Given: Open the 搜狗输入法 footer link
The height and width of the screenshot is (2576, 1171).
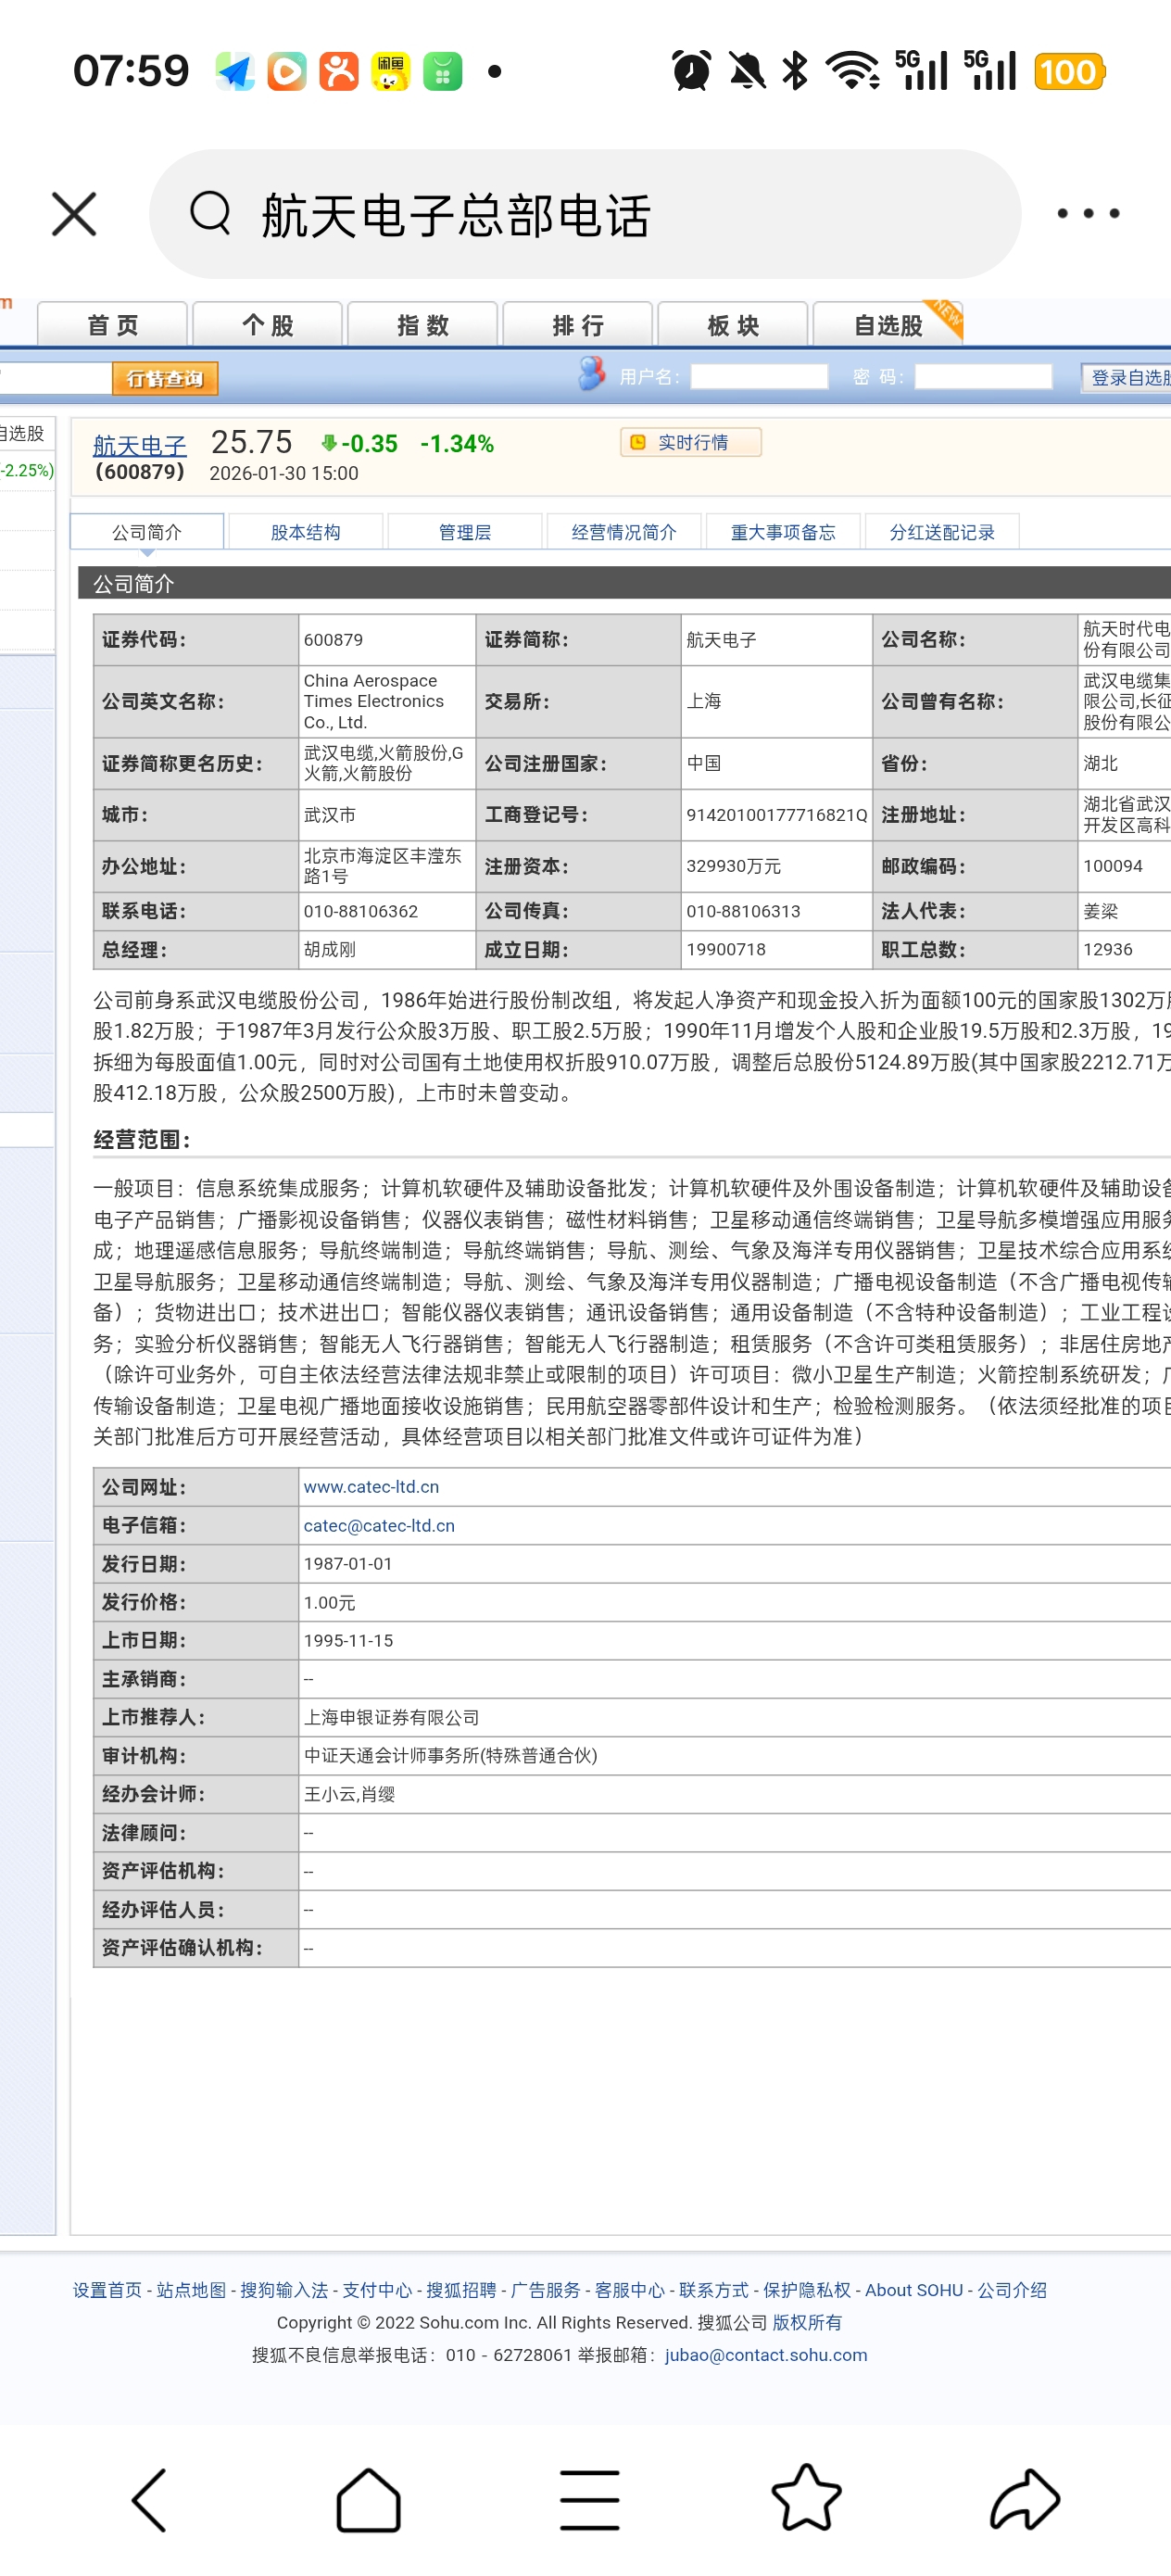Looking at the screenshot, I should point(284,2290).
